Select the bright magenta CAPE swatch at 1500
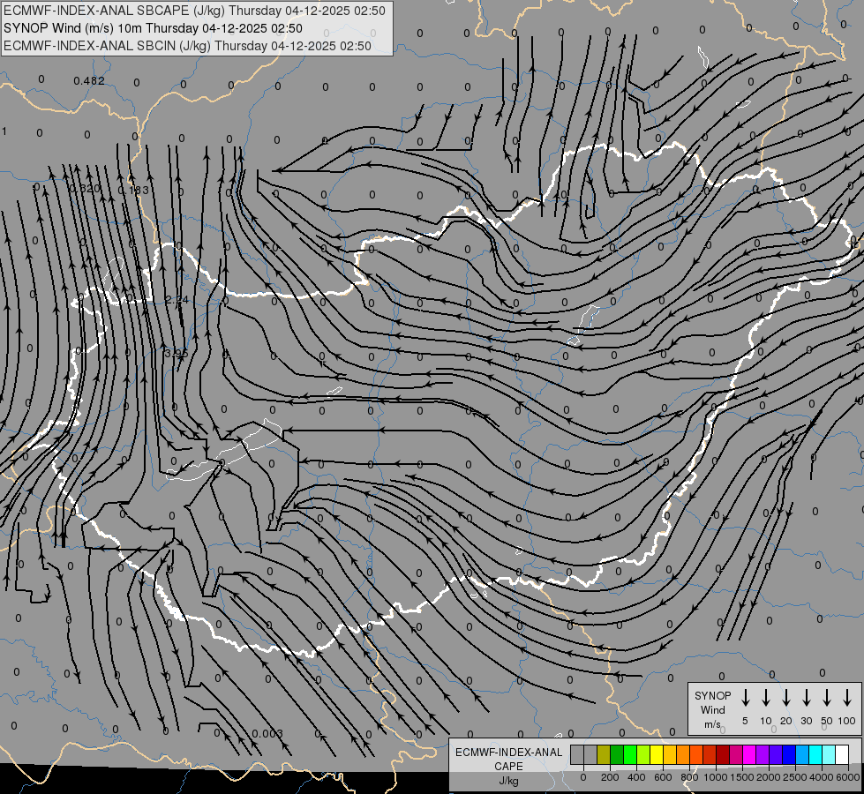This screenshot has width=864, height=794. 750,754
